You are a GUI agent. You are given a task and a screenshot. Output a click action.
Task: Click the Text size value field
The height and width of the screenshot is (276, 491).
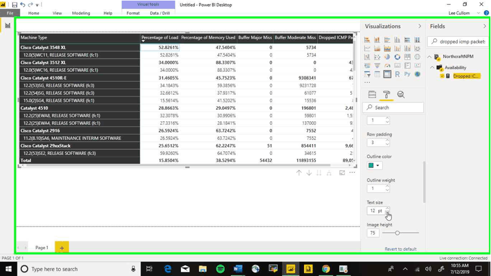[376, 210]
